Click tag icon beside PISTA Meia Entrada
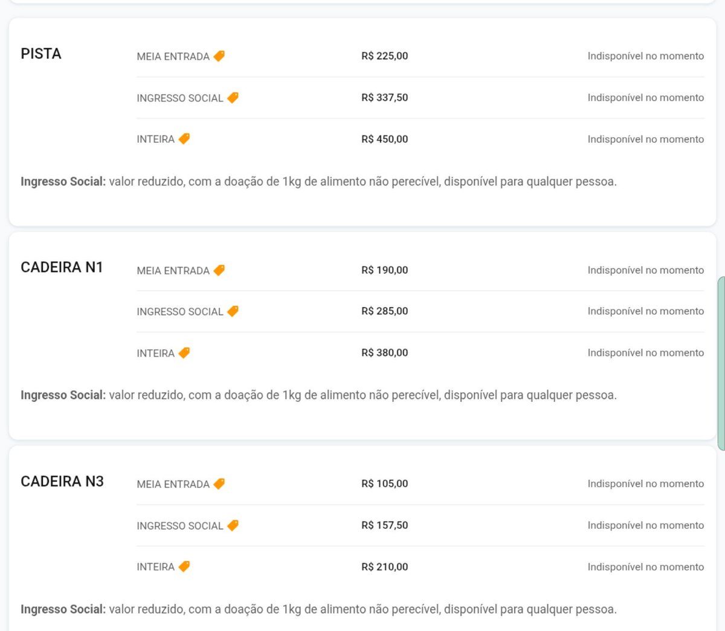This screenshot has height=631, width=725. coord(219,56)
